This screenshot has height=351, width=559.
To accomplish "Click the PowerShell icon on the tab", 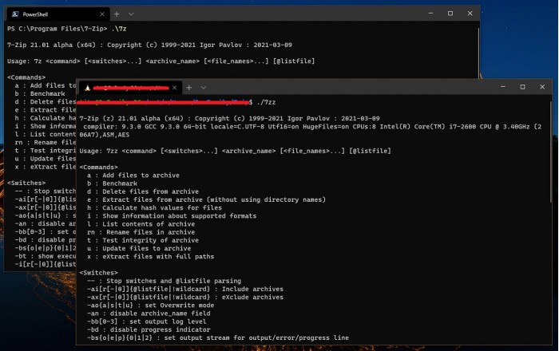I will 15,14.
